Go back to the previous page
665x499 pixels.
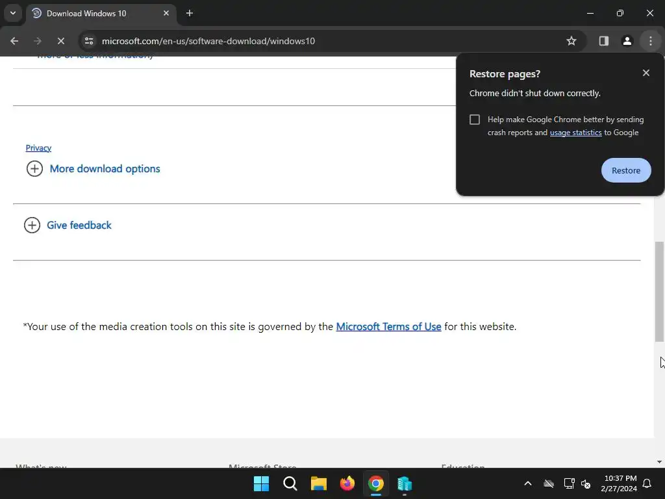click(x=14, y=41)
